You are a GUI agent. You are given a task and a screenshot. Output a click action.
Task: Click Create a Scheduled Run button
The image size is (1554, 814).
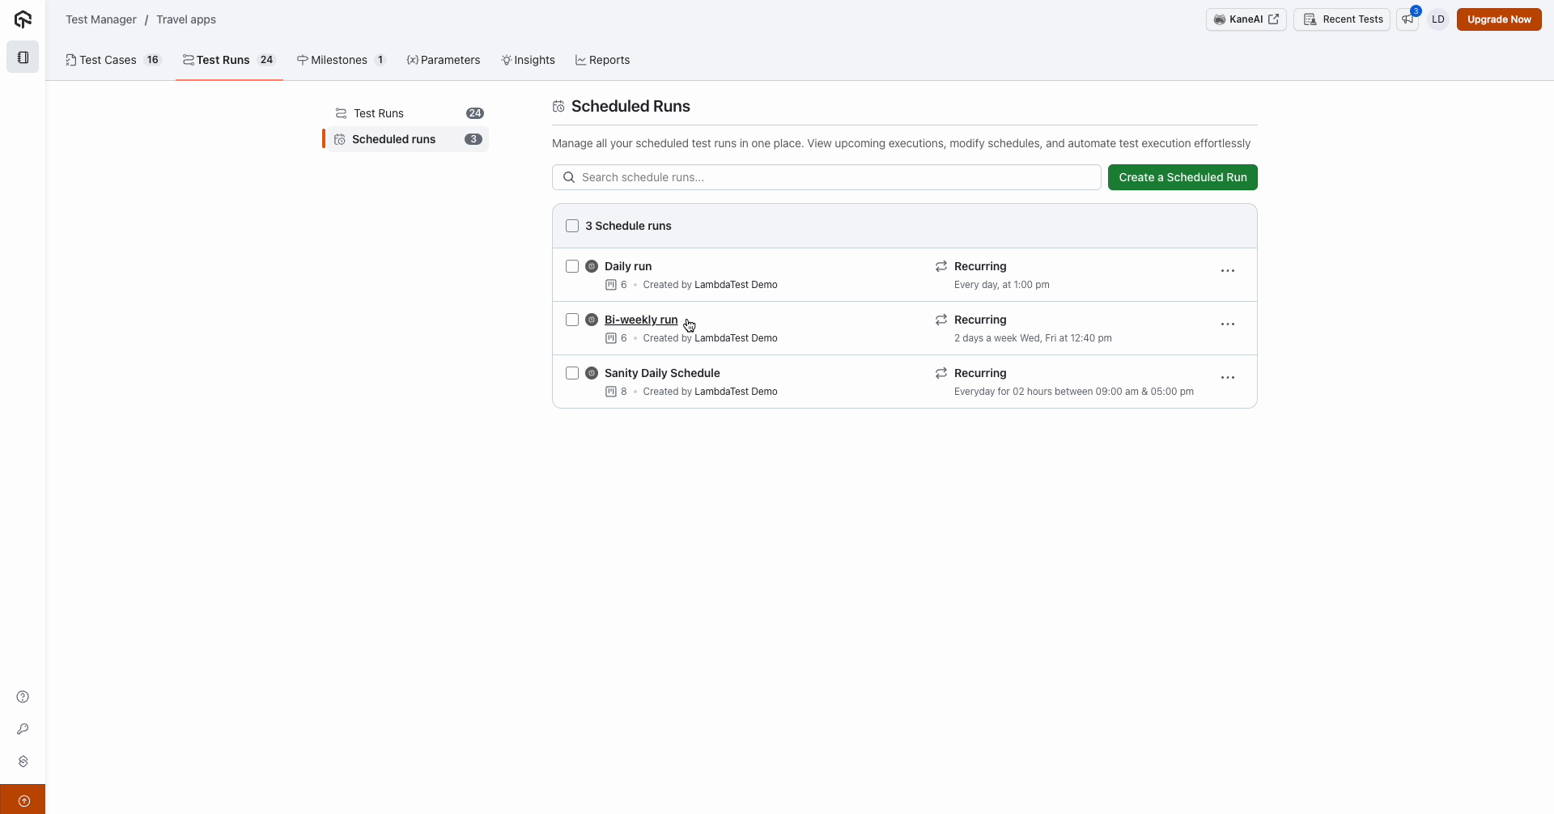tap(1182, 177)
